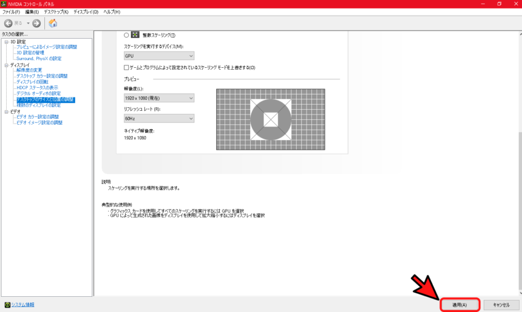
Task: Select デジタル オーディオの設定 tree item
Action: pos(39,94)
